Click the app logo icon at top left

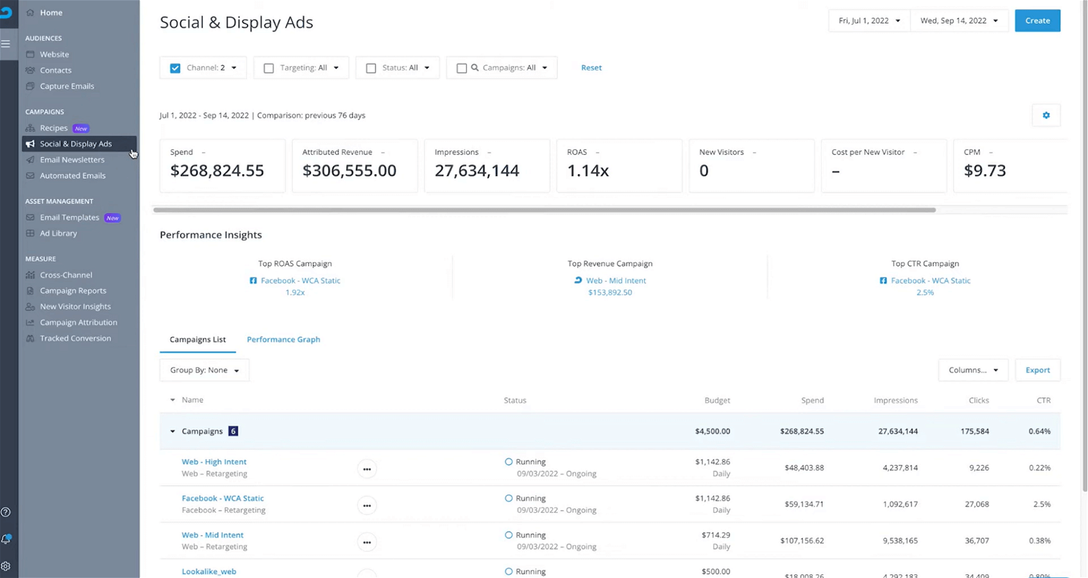6,12
